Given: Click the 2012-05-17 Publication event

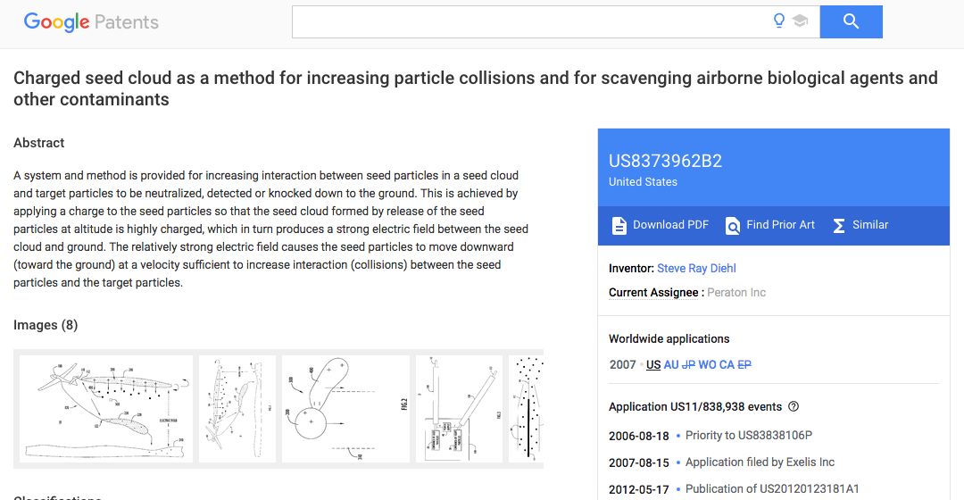Looking at the screenshot, I should click(x=734, y=489).
